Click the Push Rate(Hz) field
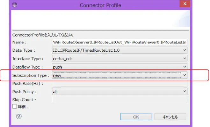 point(119,84)
